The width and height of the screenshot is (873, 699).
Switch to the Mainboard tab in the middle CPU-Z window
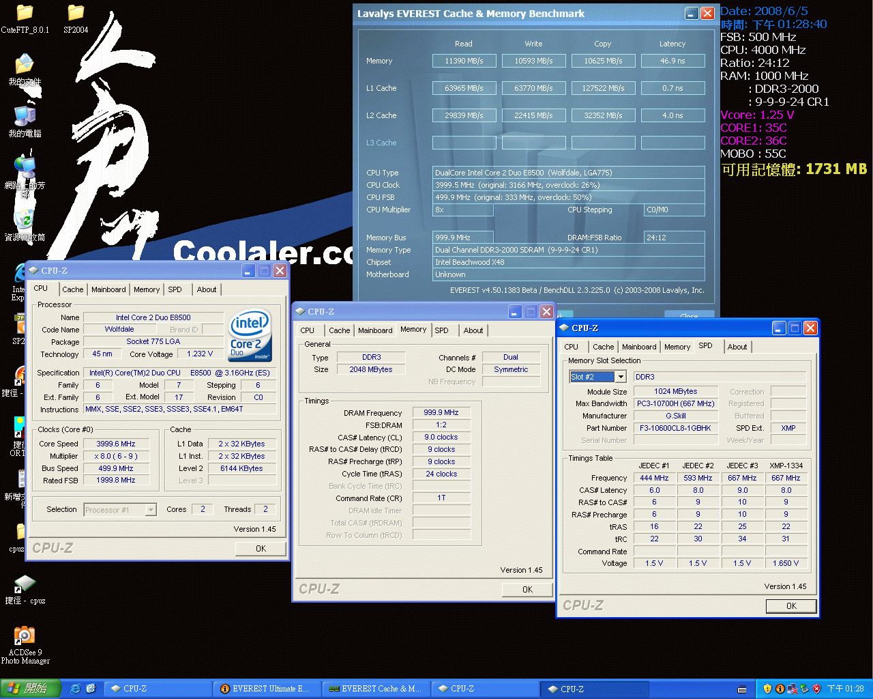pyautogui.click(x=375, y=330)
